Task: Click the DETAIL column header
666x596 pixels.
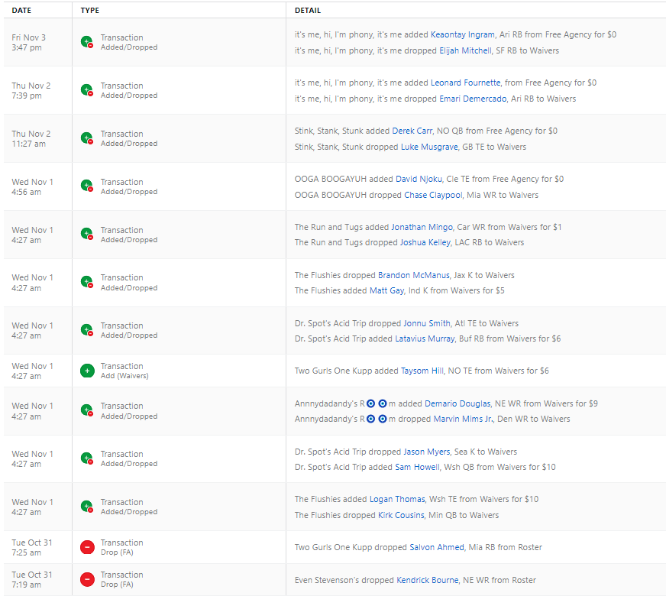Action: coord(308,11)
